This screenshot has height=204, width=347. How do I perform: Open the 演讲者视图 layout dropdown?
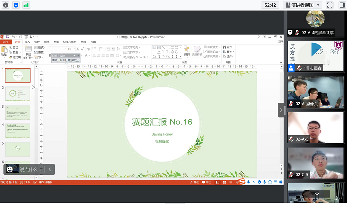pos(303,5)
